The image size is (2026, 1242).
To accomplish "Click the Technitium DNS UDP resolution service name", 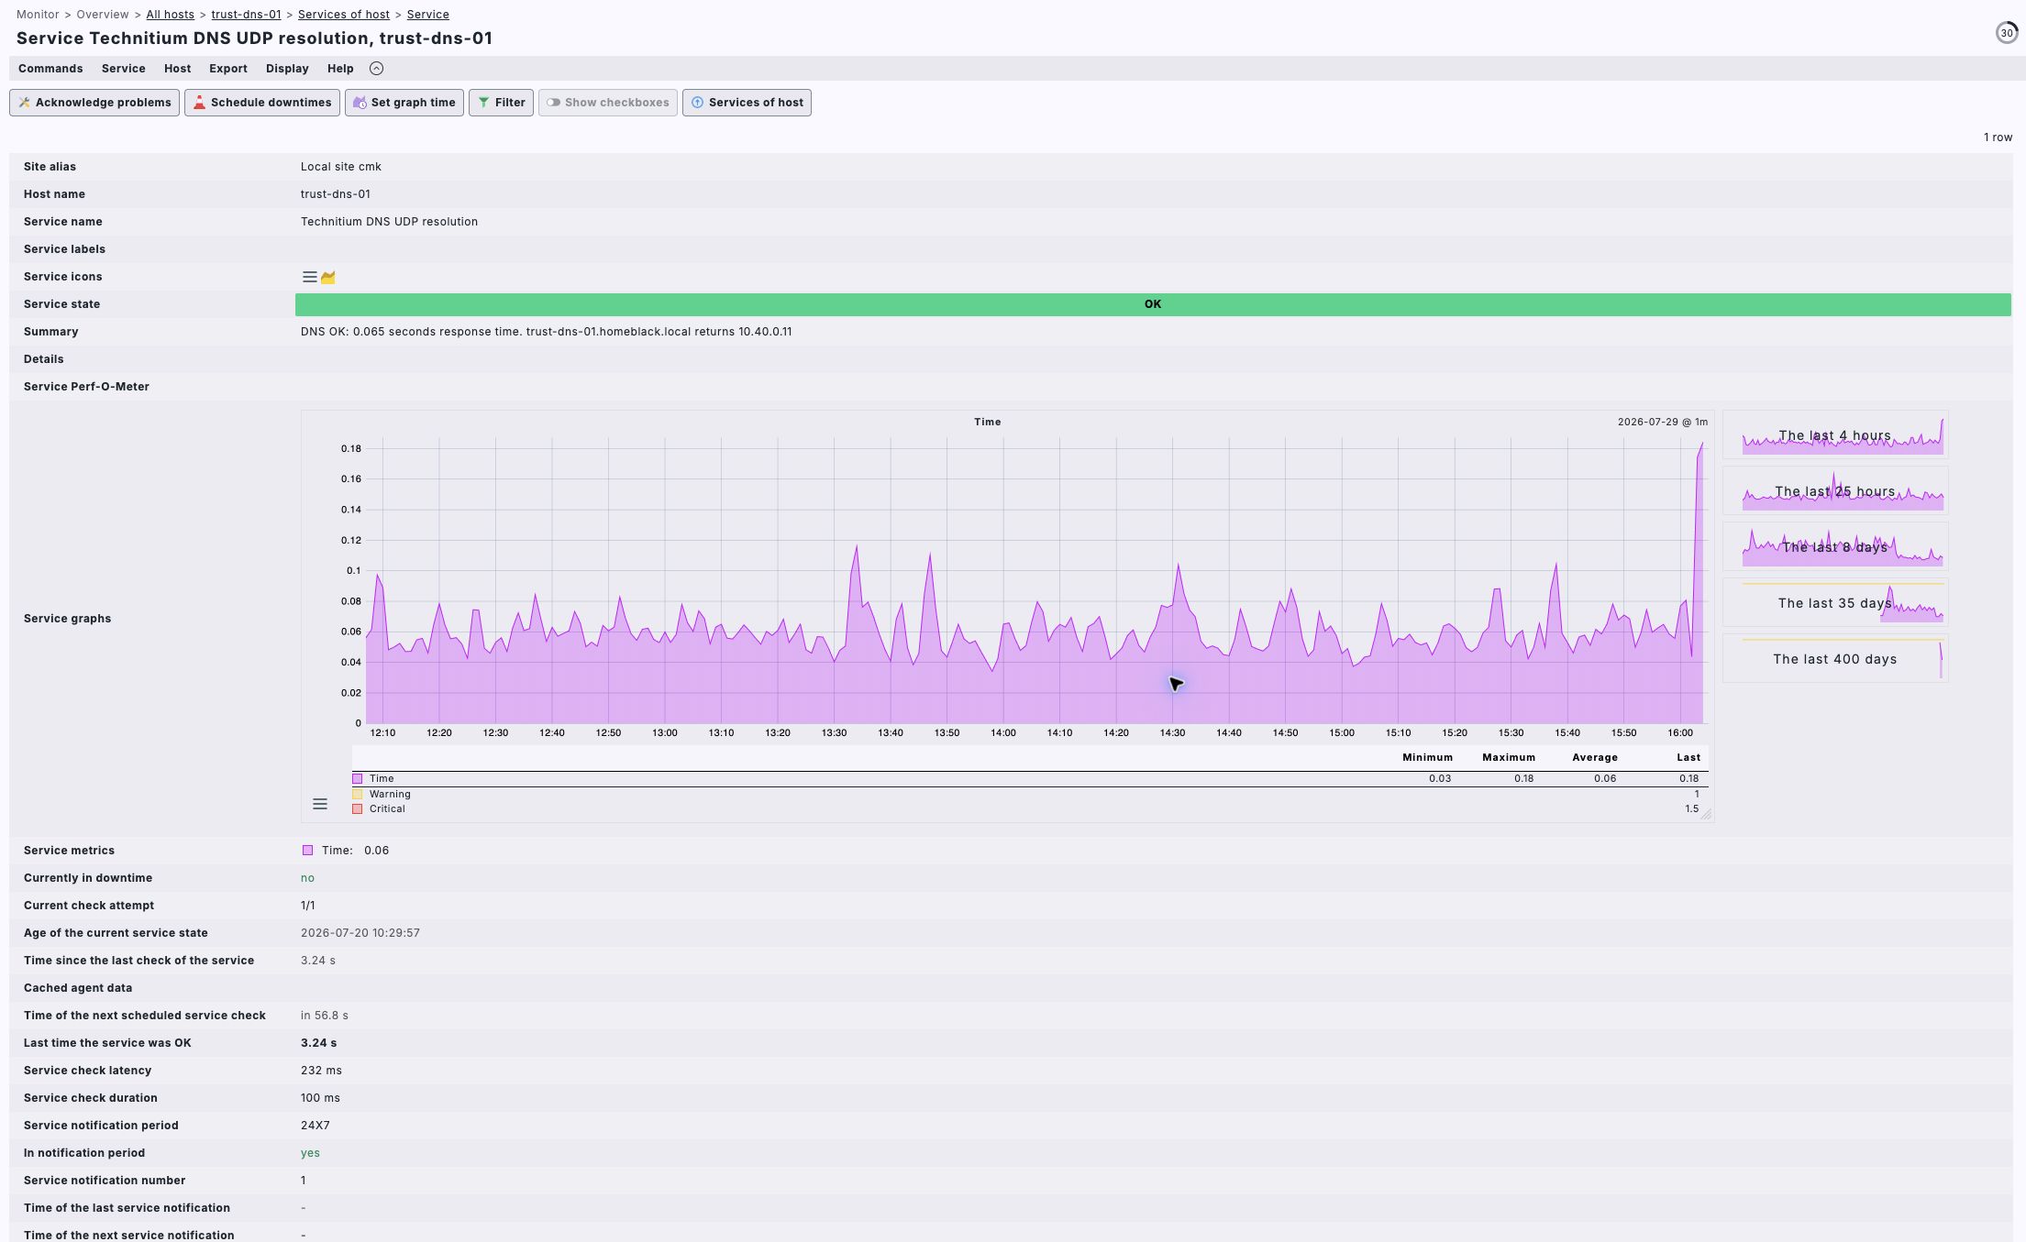I will [389, 222].
